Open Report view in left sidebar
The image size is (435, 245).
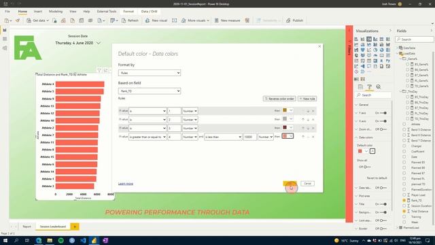(x=5, y=30)
